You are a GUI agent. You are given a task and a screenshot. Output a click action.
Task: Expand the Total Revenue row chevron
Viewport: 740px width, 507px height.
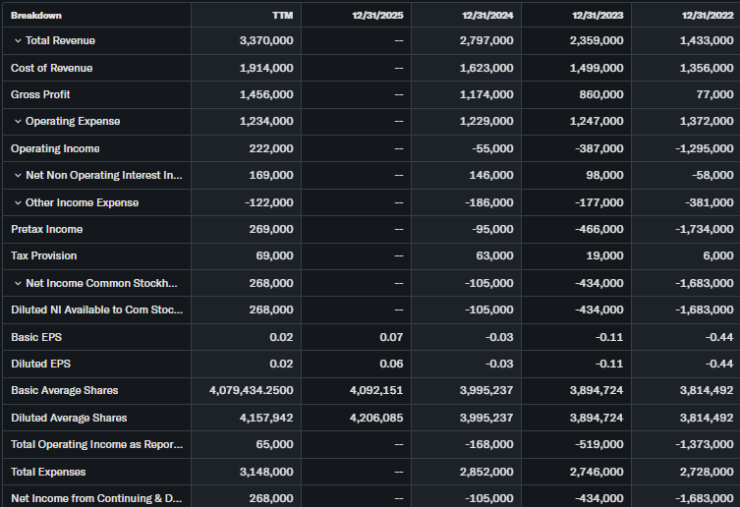point(18,41)
